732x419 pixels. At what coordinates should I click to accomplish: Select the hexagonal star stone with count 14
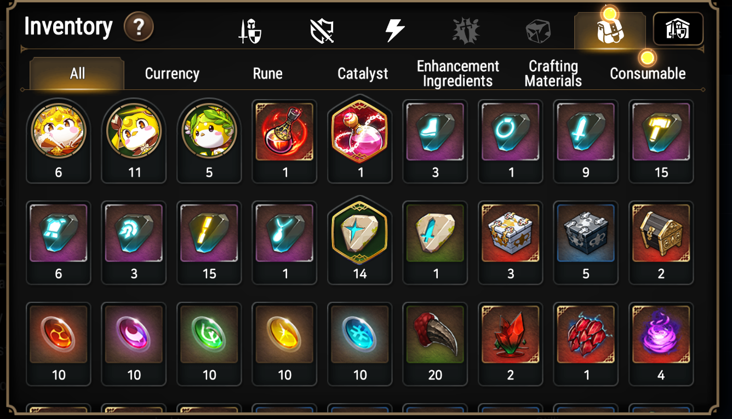click(x=360, y=241)
